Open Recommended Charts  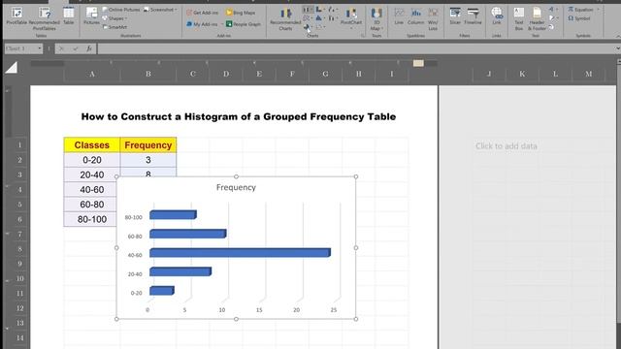[285, 19]
